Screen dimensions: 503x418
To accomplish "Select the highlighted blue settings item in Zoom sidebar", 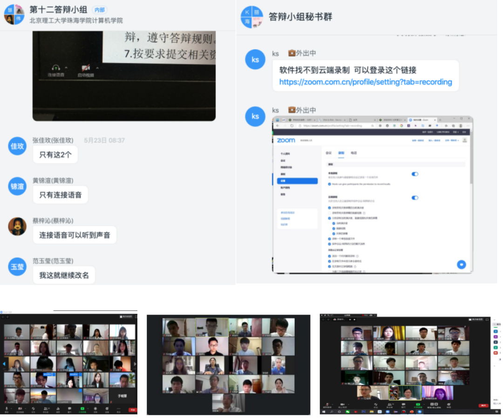I will click(297, 181).
